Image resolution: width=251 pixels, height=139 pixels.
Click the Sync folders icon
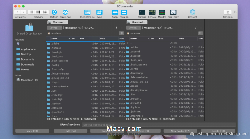[99, 12]
